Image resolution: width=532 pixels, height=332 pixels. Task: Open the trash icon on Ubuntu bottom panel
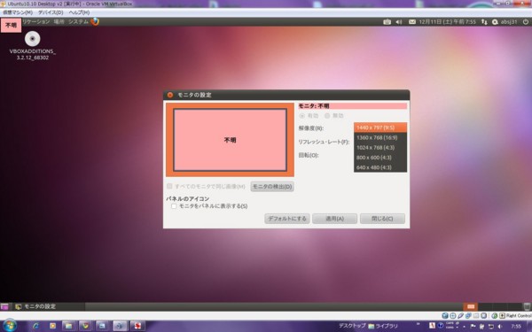click(527, 306)
